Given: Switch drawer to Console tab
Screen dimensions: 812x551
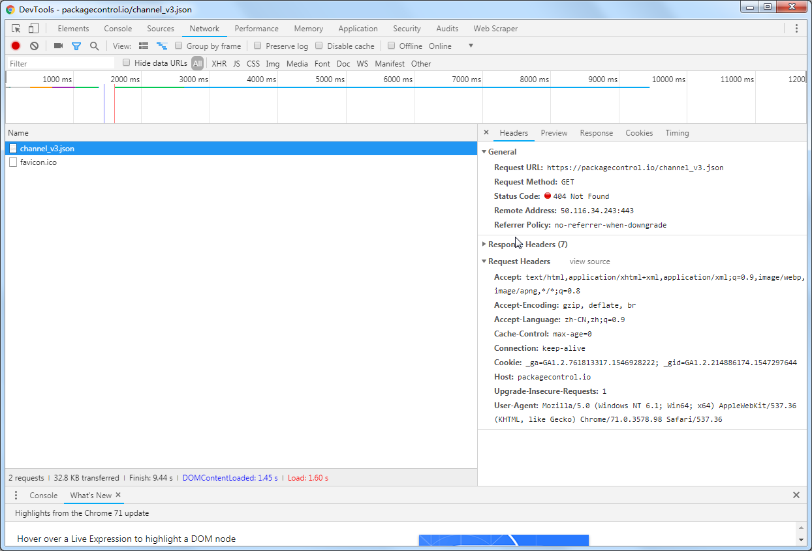Looking at the screenshot, I should 44,496.
